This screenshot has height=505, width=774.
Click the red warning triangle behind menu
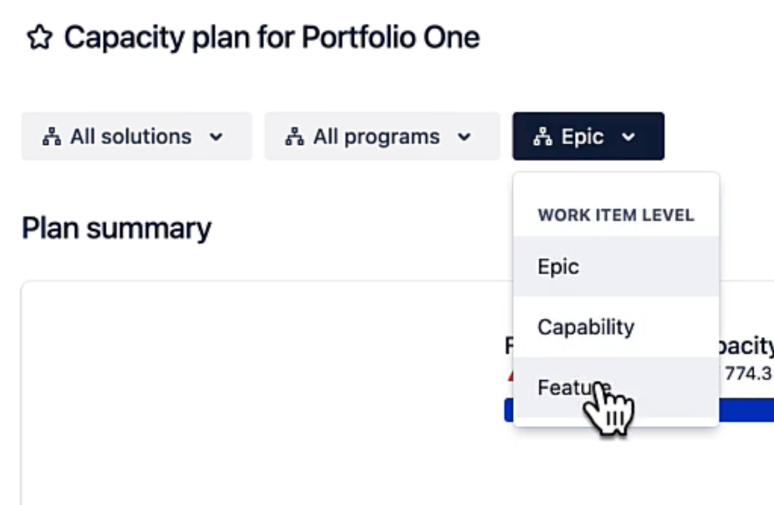click(510, 376)
